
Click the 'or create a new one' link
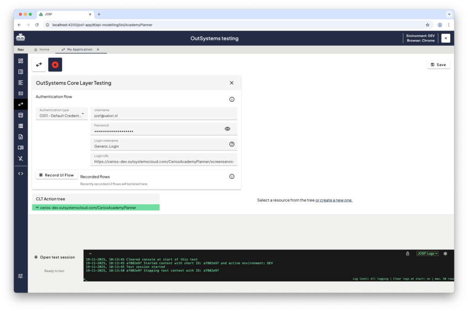(334, 200)
